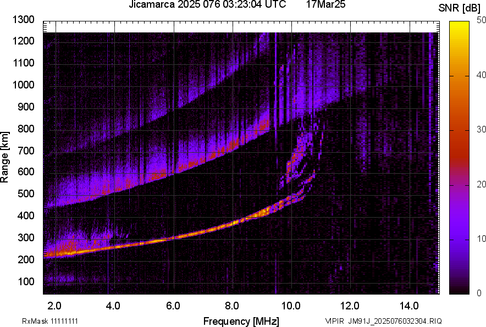
Task: Click the range tick label '600'
Action: [26, 171]
